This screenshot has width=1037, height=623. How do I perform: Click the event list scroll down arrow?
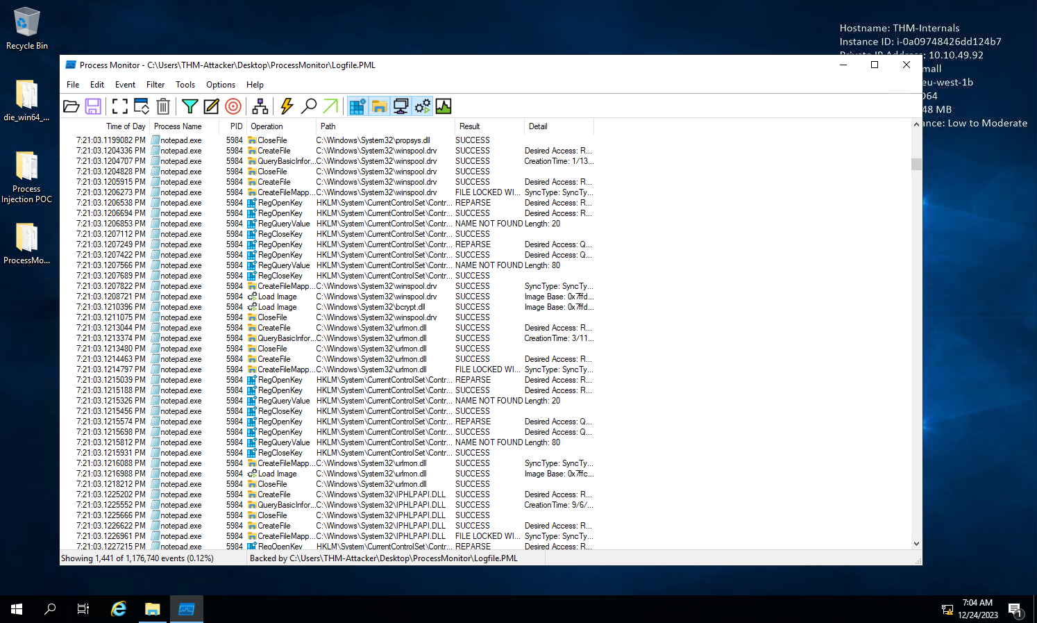(x=916, y=544)
